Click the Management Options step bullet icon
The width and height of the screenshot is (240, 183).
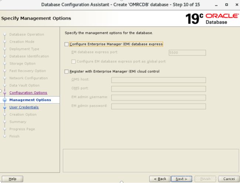[x=5, y=100]
